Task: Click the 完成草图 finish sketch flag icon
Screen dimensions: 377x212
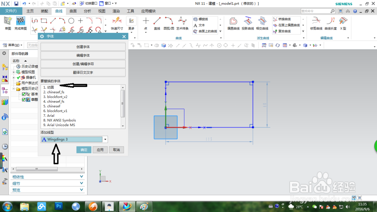Action: (20, 21)
